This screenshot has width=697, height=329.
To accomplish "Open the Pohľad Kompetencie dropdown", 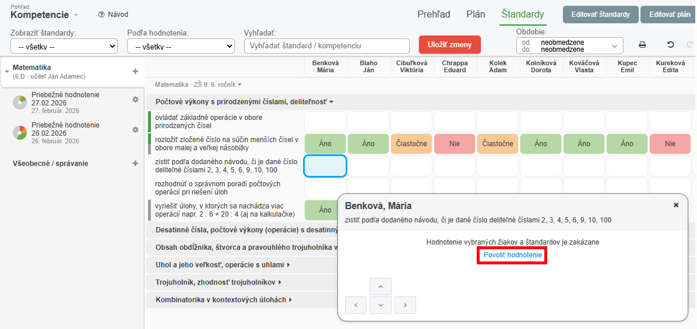I will pyautogui.click(x=44, y=15).
